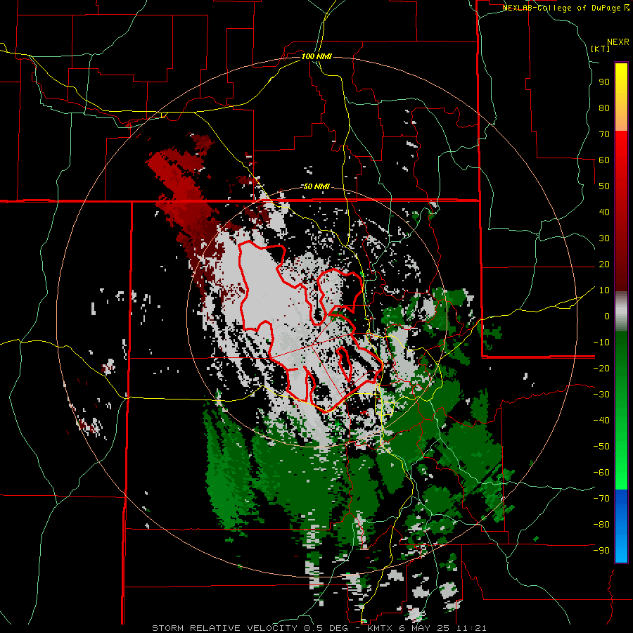The image size is (633, 633).
Task: Click the 50 NMI range ring label
Action: 316,186
